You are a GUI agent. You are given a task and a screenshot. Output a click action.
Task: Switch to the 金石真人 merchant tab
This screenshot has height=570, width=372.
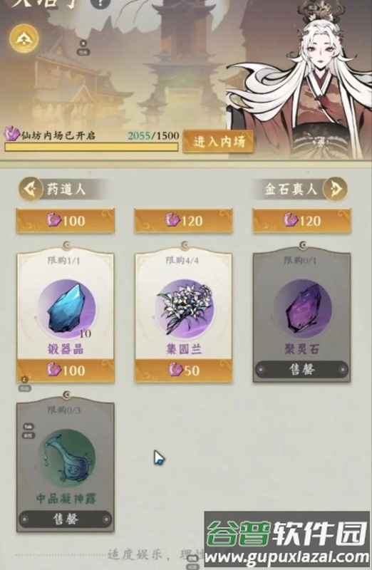(x=291, y=189)
